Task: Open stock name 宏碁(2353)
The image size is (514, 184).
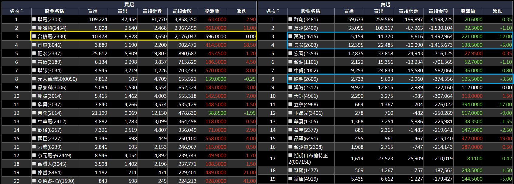Action: [x=306, y=53]
